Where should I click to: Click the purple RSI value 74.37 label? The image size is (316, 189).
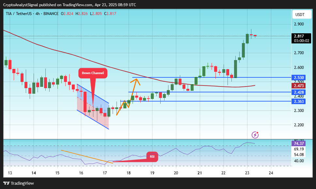pyautogui.click(x=299, y=143)
